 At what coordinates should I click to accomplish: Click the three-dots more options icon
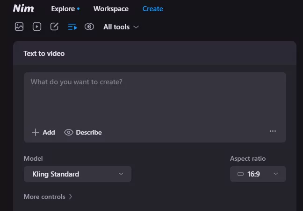pos(273,131)
